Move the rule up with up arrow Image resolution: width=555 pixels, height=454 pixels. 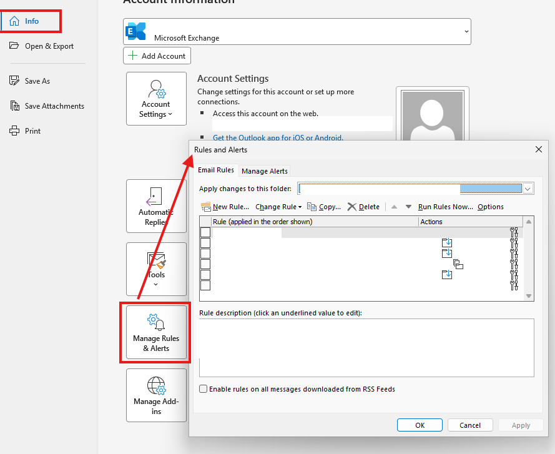coord(395,207)
